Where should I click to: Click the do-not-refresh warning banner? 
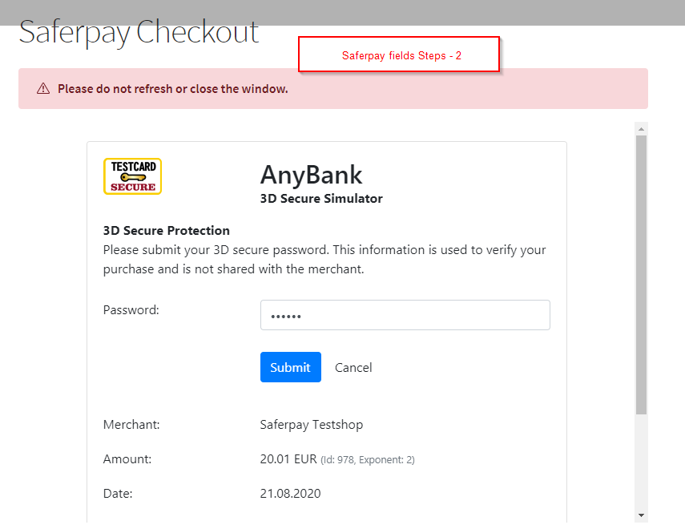pos(332,88)
